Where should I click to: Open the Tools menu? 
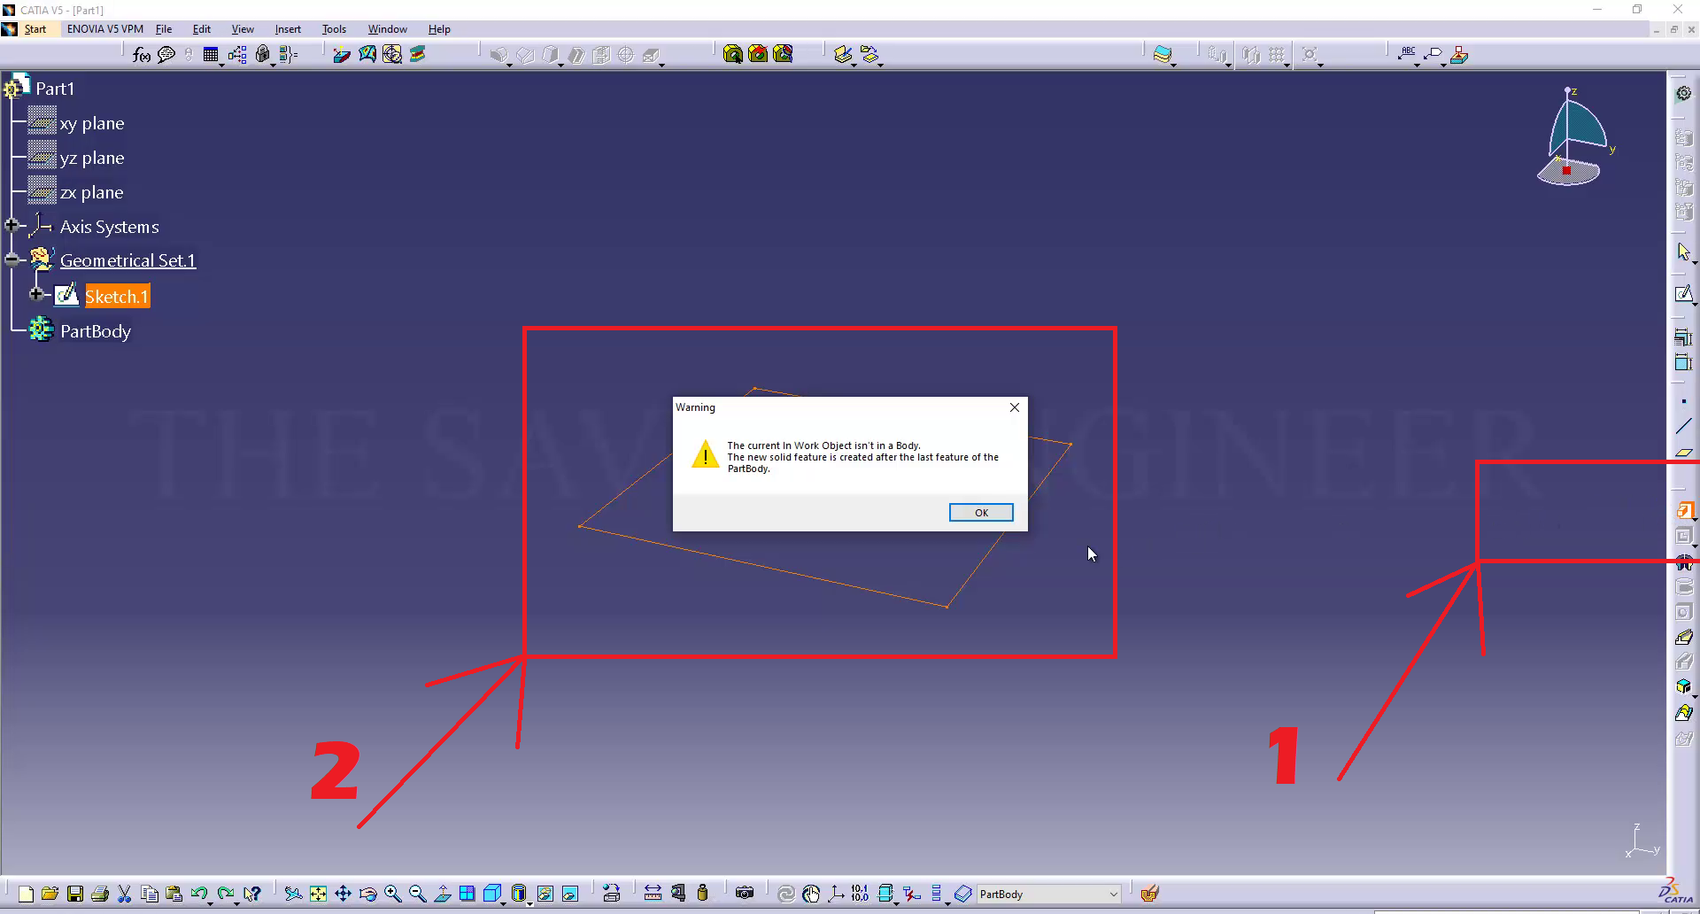pyautogui.click(x=334, y=29)
